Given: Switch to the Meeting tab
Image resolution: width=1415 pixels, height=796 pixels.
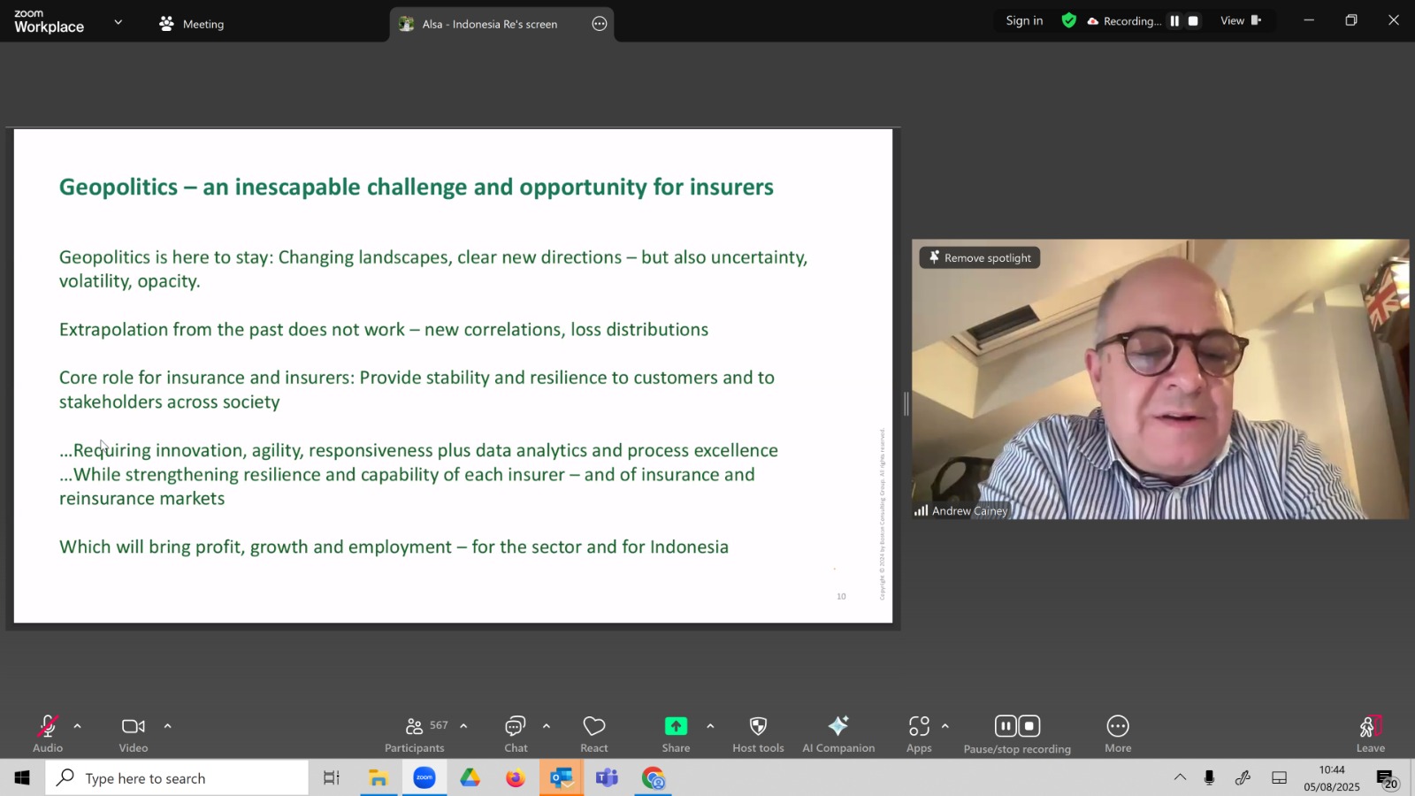Looking at the screenshot, I should click(x=192, y=24).
